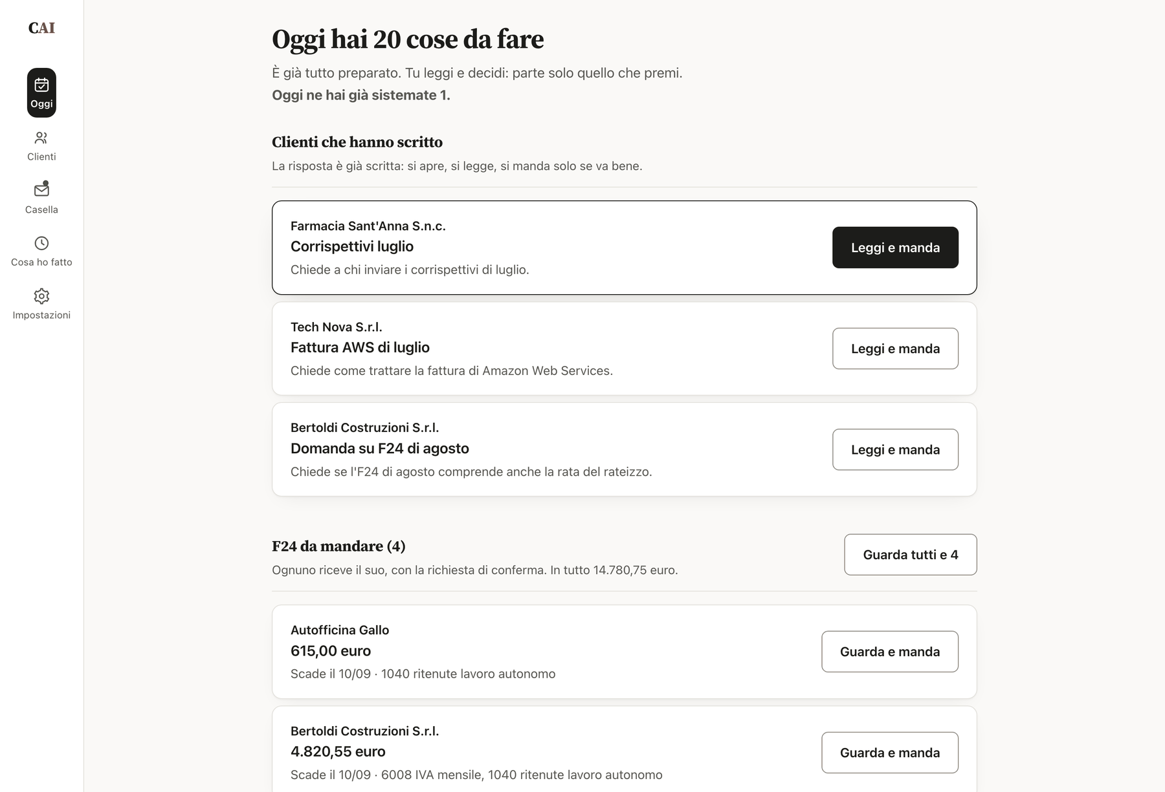Click Leggi e manda for Farmacia Sant'Anna
Image resolution: width=1165 pixels, height=792 pixels.
pos(895,248)
